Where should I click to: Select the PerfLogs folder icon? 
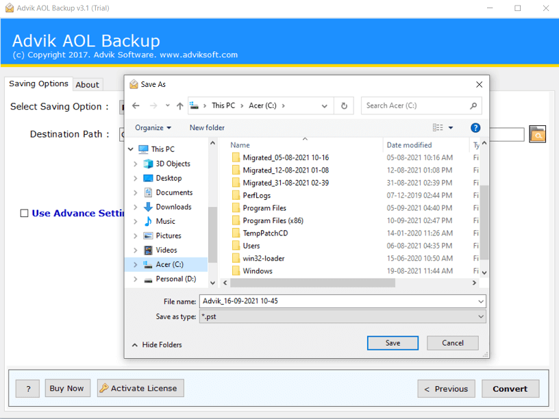tap(236, 195)
